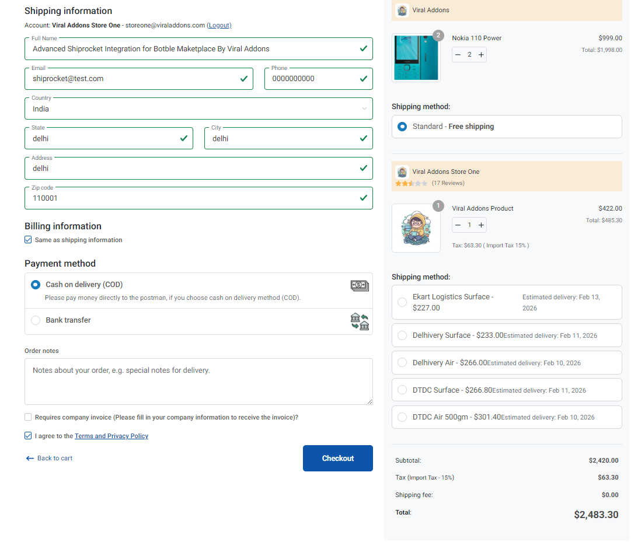
Task: Increase Viral Addons Product quantity with plus
Action: point(482,225)
